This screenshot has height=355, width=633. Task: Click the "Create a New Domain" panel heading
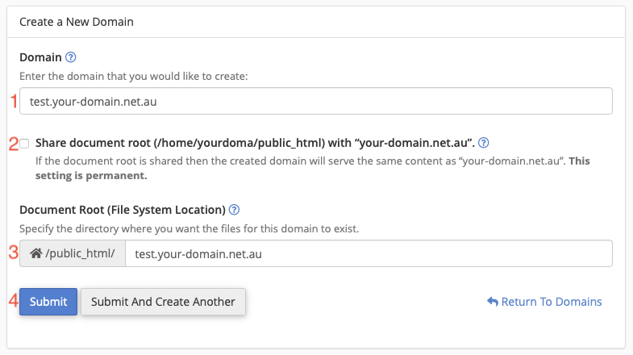tap(77, 22)
